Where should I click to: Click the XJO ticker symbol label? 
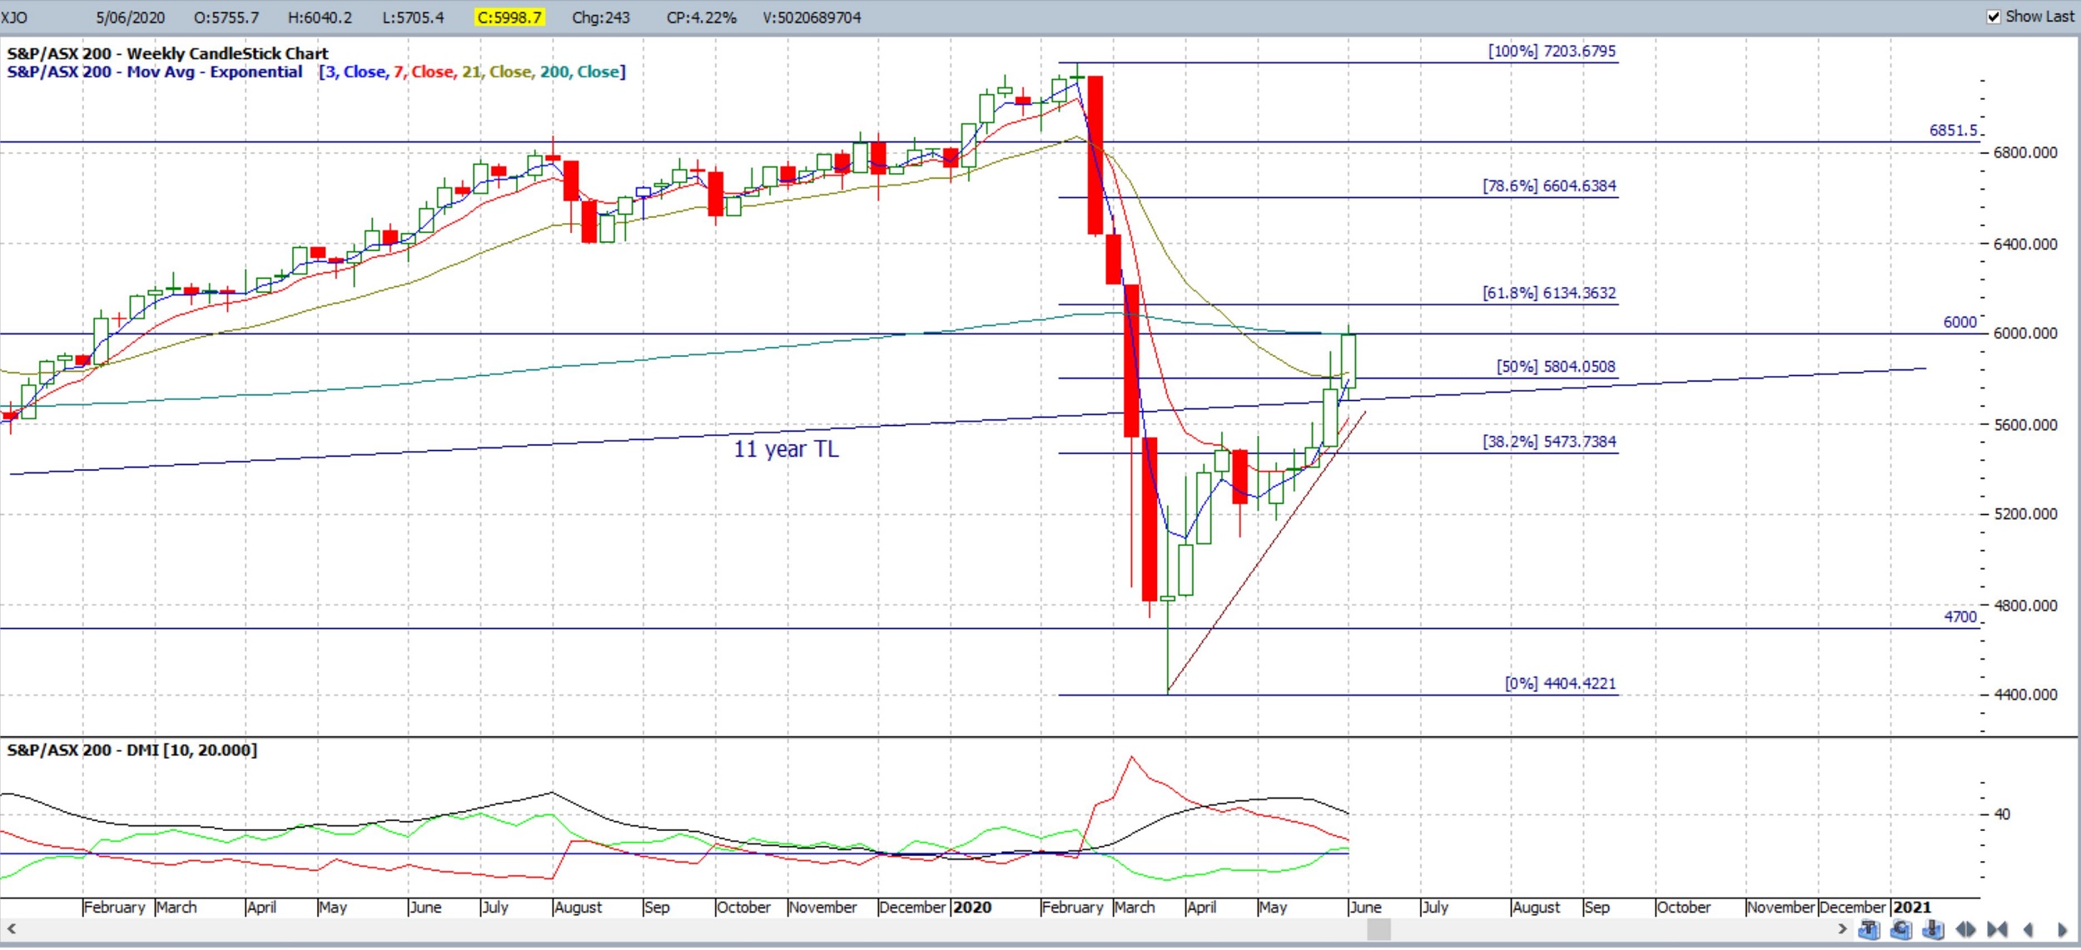(14, 17)
